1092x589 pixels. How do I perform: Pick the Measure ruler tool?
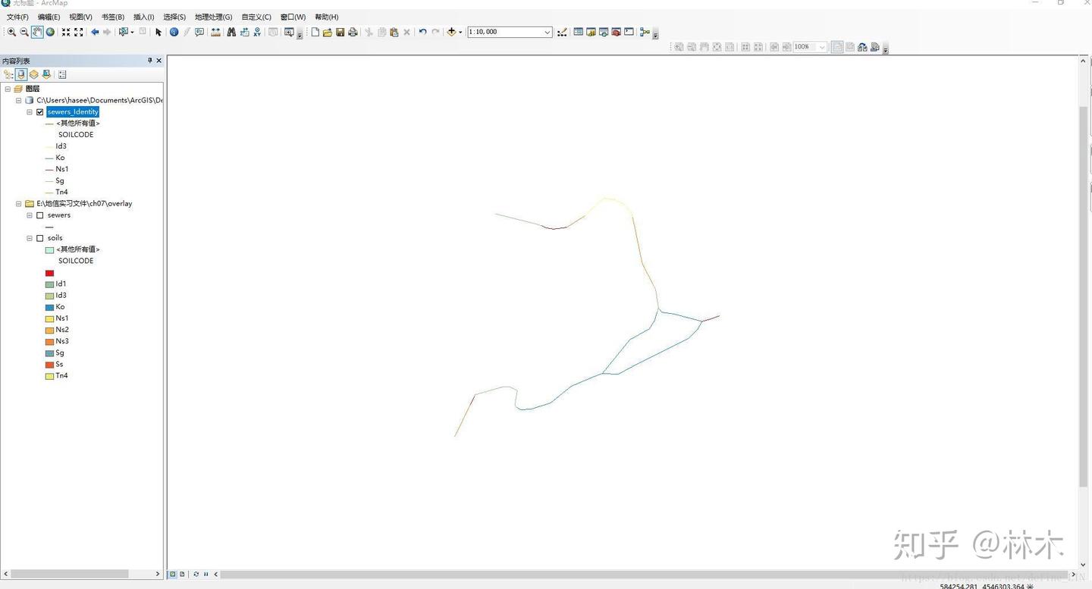[216, 32]
